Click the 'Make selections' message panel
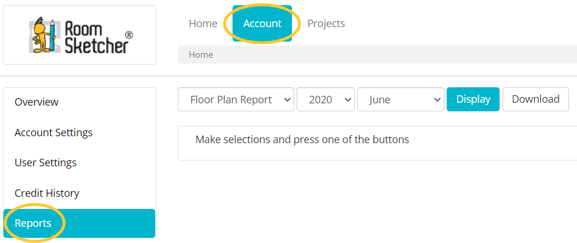Viewport: 577px width, 243px height. 377,143
